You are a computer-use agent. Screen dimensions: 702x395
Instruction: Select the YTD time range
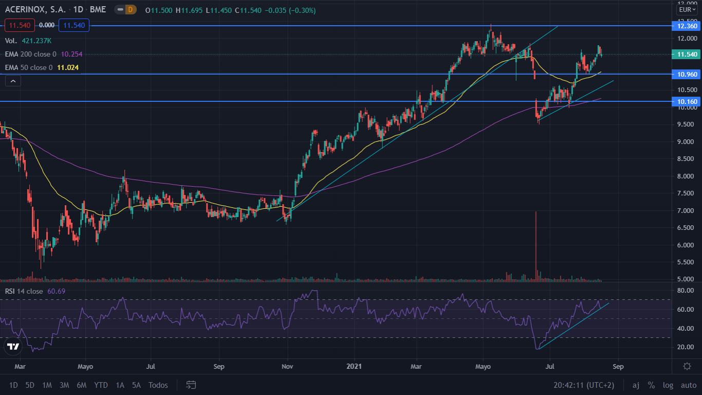[101, 385]
